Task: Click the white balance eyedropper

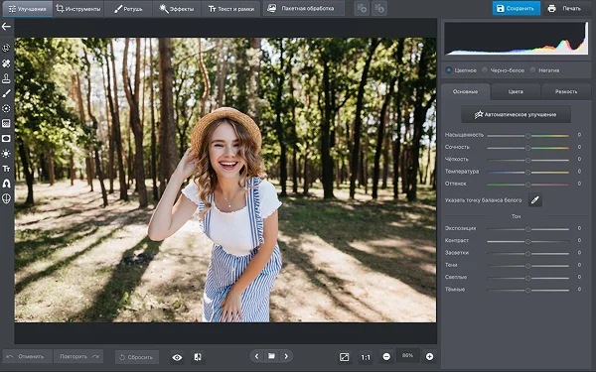Action: 534,200
